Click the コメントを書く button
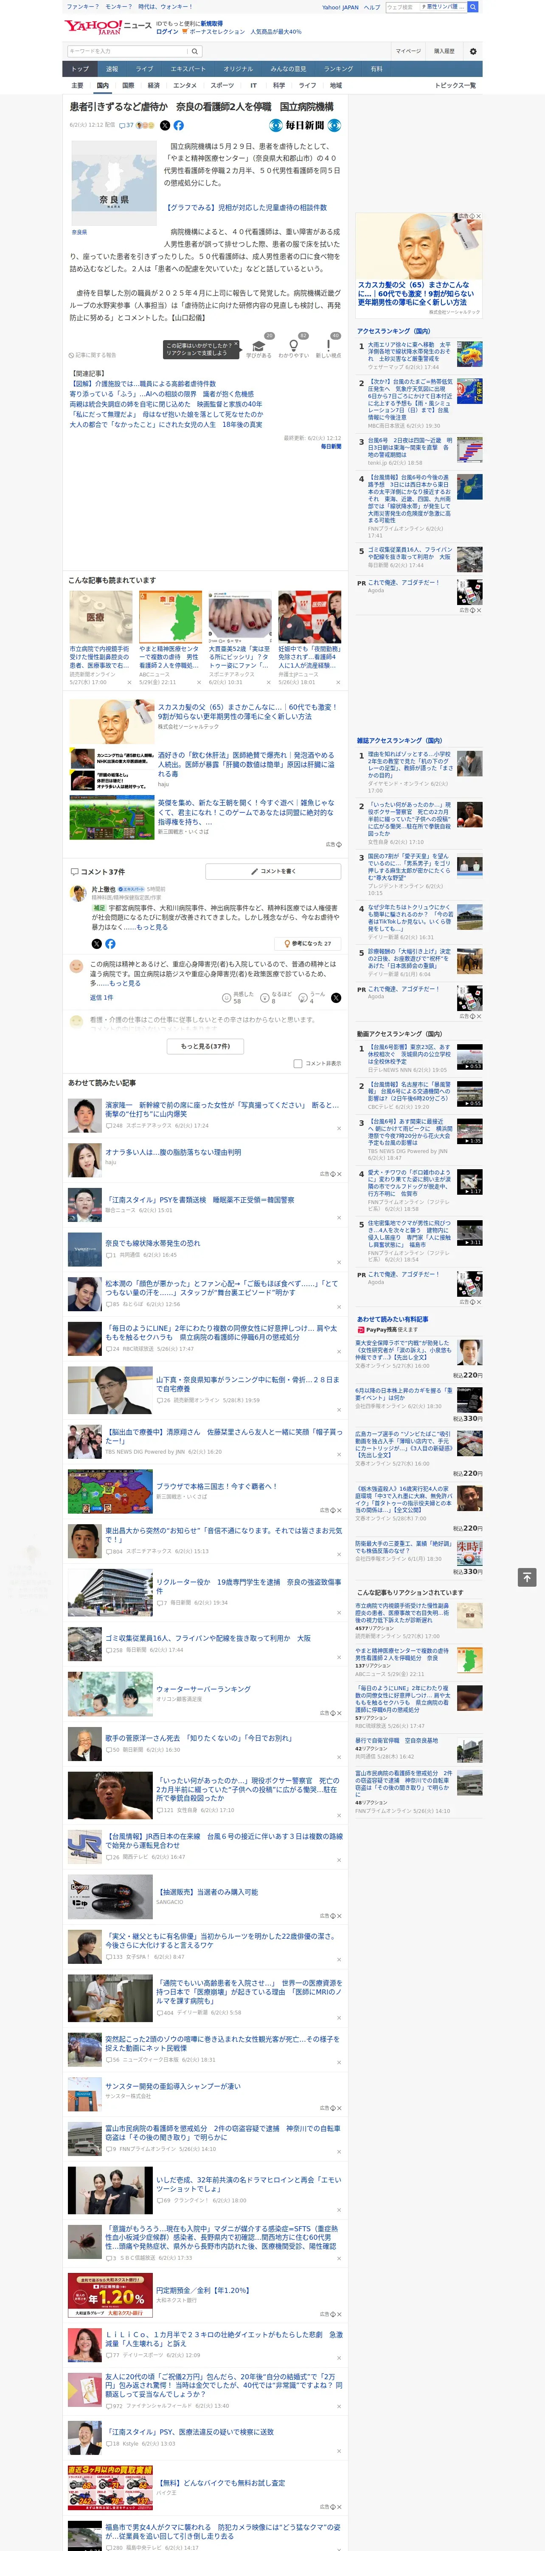 click(x=273, y=872)
